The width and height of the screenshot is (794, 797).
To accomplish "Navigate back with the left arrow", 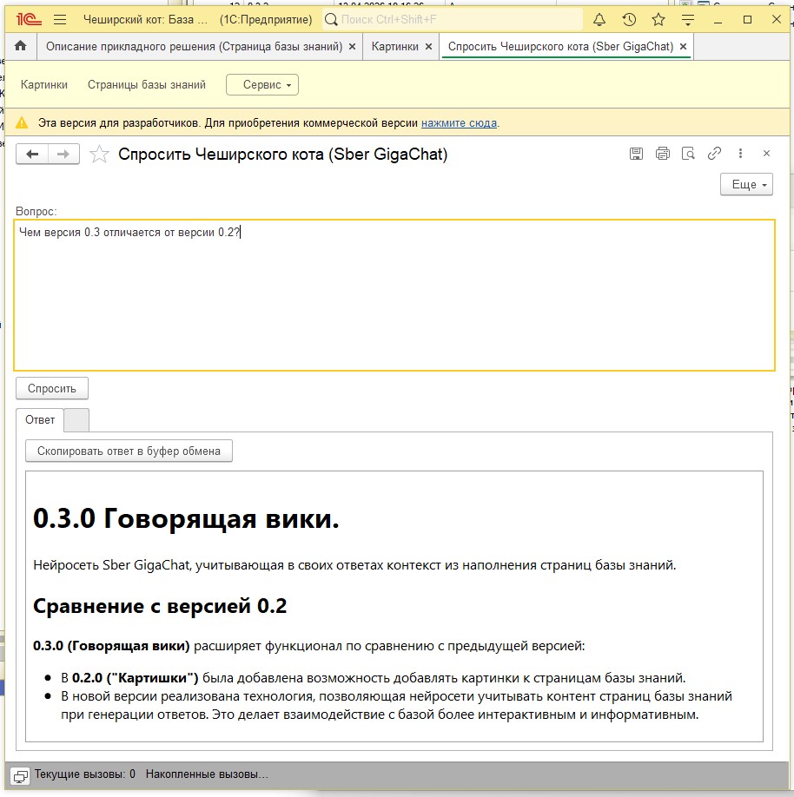I will tap(33, 155).
